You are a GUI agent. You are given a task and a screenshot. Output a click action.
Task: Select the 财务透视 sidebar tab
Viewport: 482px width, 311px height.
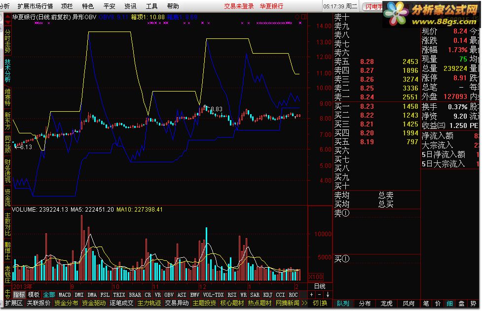pos(8,171)
